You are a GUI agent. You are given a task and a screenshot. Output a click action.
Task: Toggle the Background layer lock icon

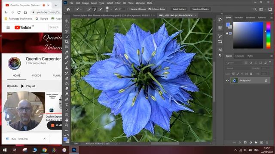click(x=266, y=80)
